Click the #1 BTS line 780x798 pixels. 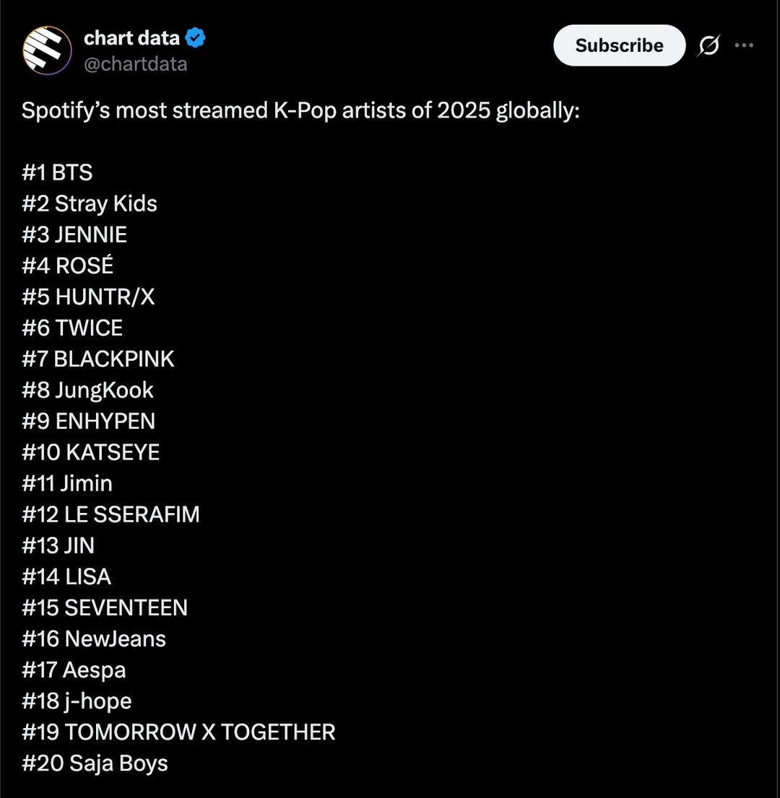pos(57,173)
